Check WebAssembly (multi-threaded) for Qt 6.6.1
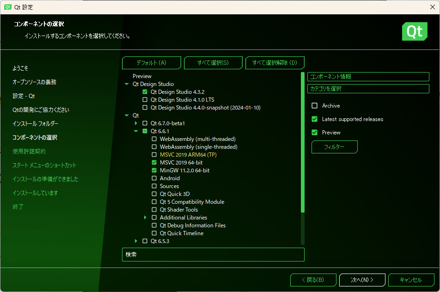440x292 pixels. coord(154,139)
